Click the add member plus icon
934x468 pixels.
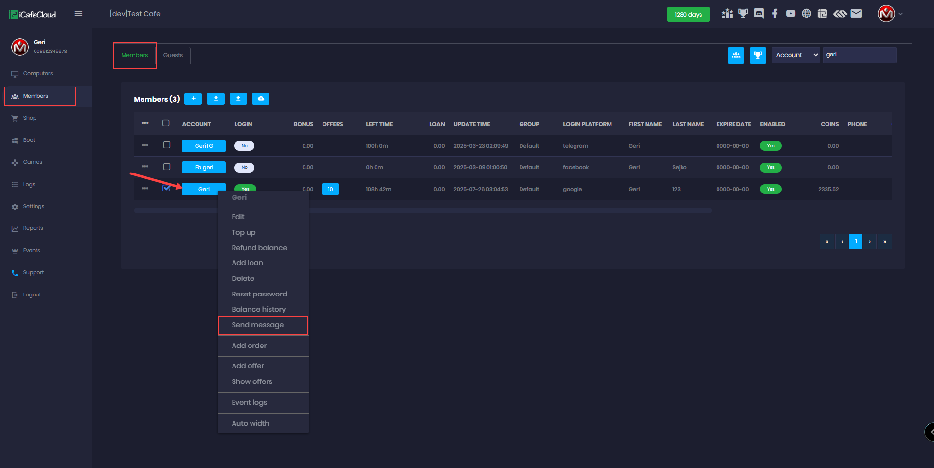193,99
